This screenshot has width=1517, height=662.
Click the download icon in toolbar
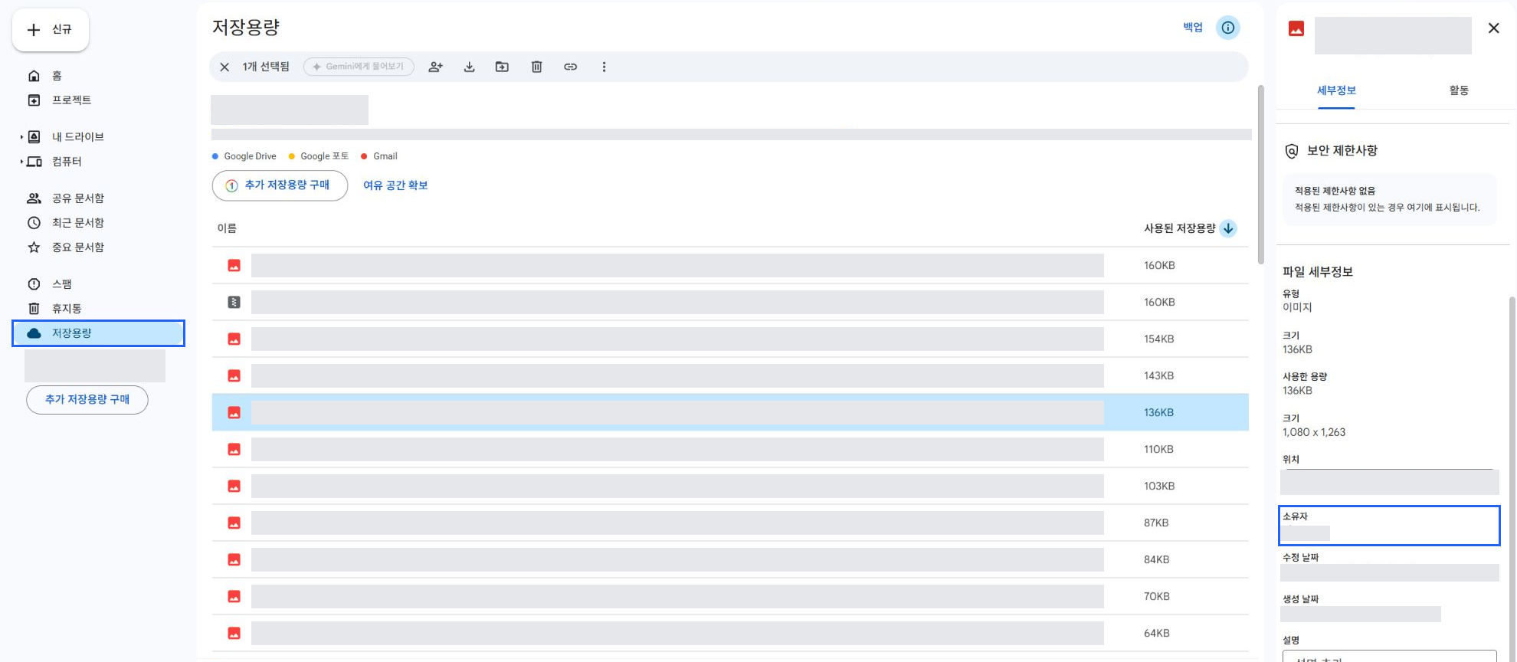click(x=470, y=67)
